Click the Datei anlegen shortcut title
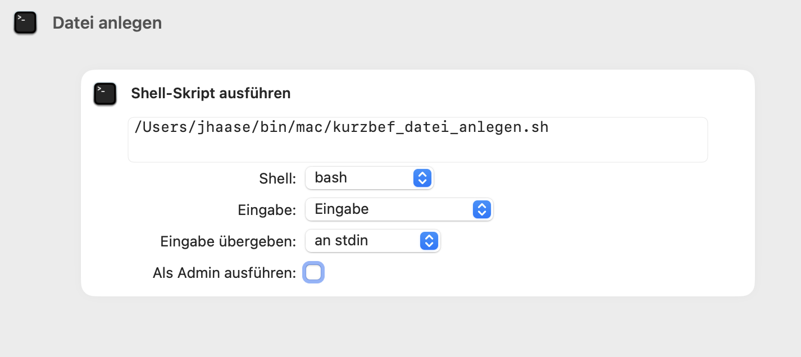This screenshot has width=801, height=357. [107, 23]
